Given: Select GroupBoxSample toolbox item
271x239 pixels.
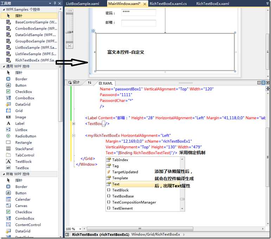Looking at the screenshot, I should coord(29,41).
